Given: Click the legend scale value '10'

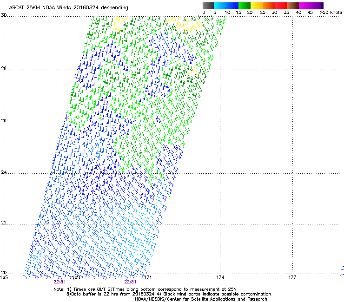Looking at the screenshot, I should pos(227,13).
